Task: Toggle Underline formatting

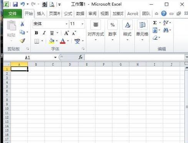Action: pyautogui.click(x=52, y=33)
